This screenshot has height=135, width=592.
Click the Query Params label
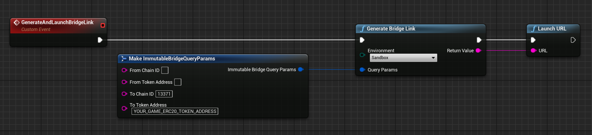(382, 70)
